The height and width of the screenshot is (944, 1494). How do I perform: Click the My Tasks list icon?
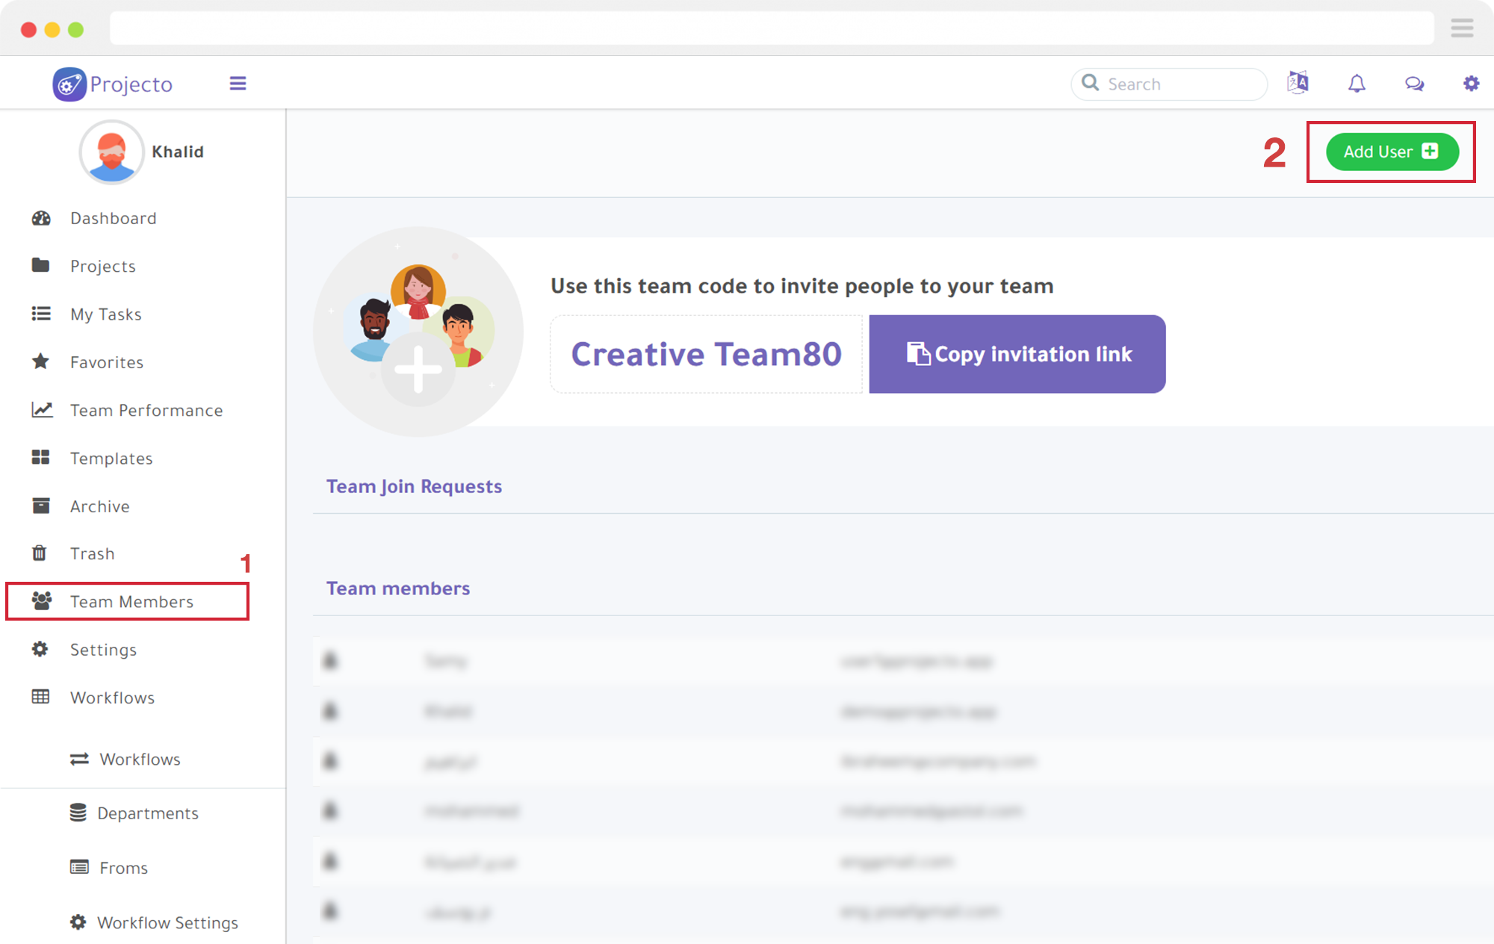41,314
